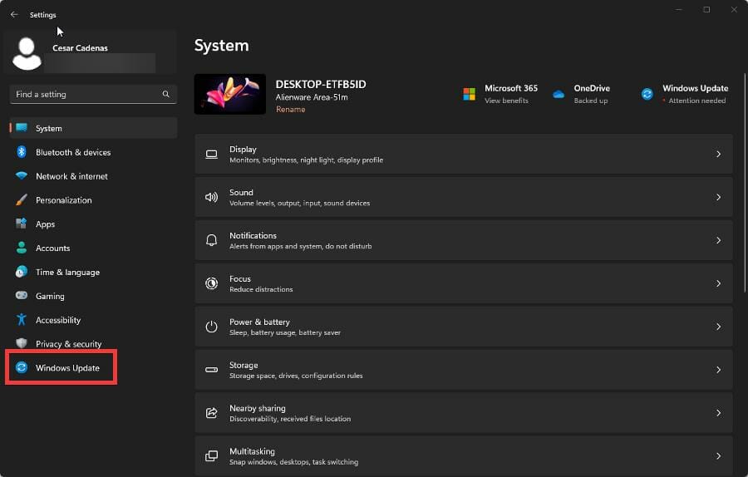Image resolution: width=748 pixels, height=477 pixels.
Task: Select System in the sidebar
Action: click(93, 128)
